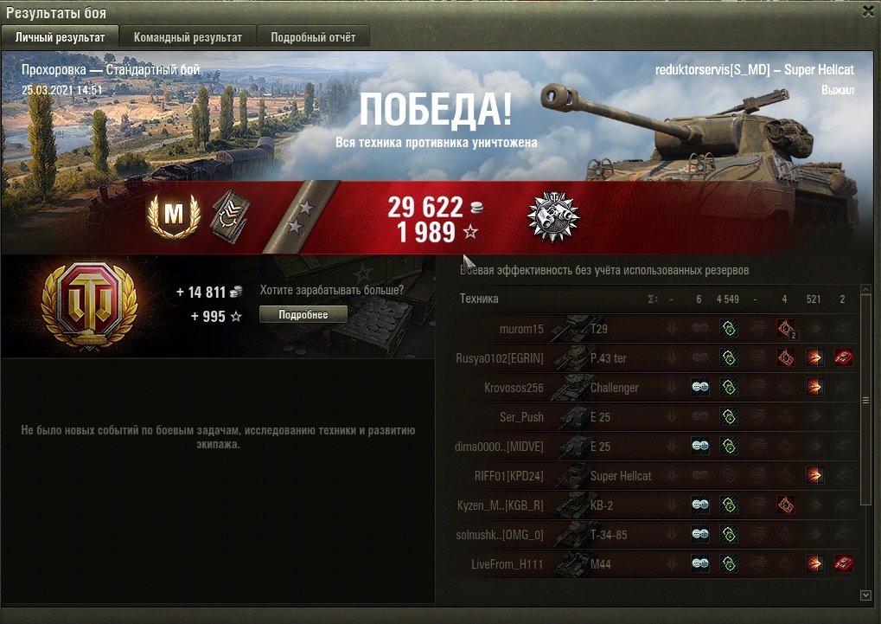Click the damage icon in RIFF01 Super Hellcat row
Viewport: 881px width, 624px height.
tap(814, 475)
